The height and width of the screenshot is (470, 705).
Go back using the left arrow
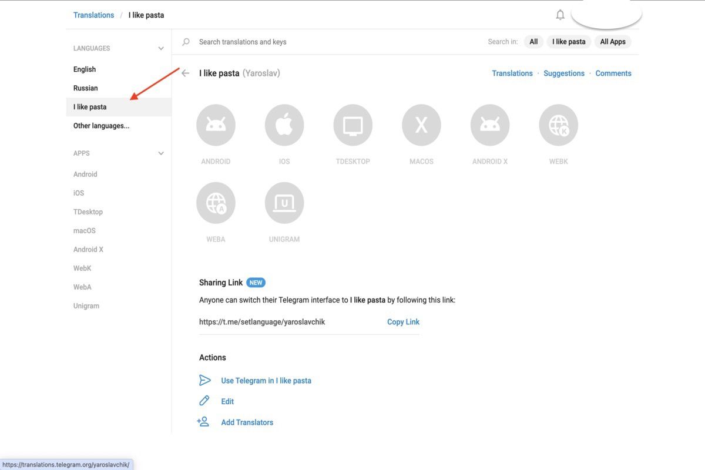click(186, 73)
